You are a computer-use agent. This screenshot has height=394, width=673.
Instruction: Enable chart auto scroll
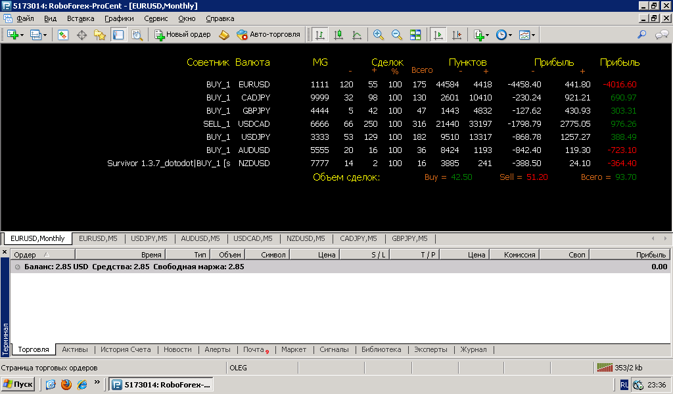438,35
